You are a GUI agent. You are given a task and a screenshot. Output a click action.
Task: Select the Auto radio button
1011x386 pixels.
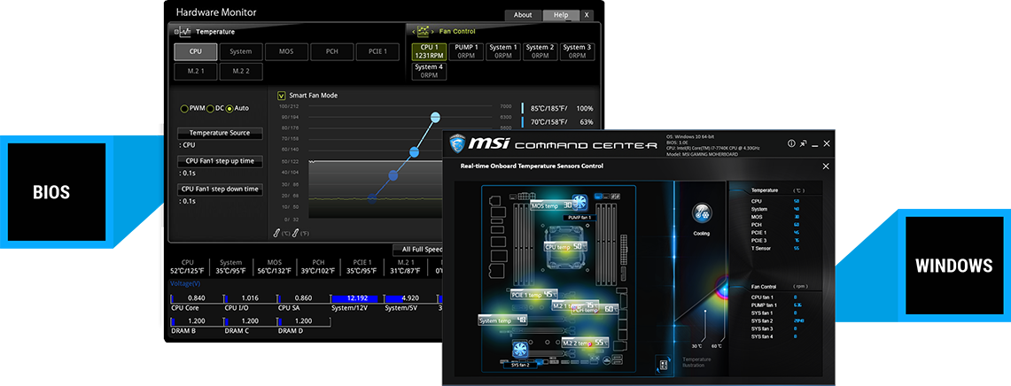[x=229, y=108]
